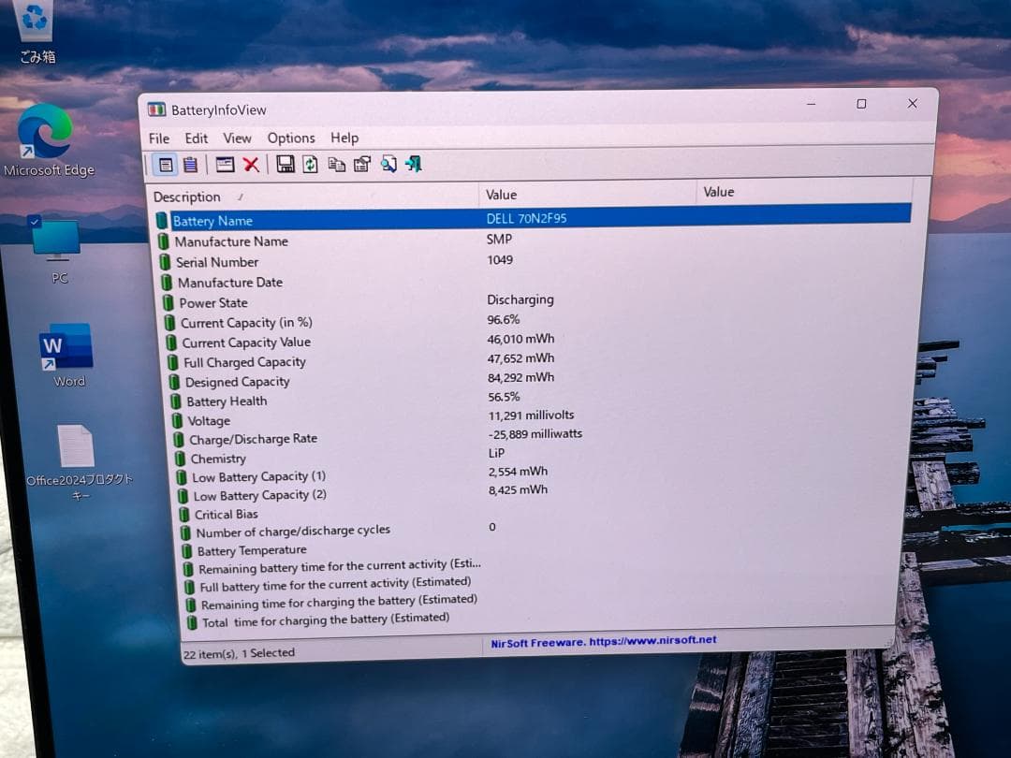The width and height of the screenshot is (1011, 758).
Task: Select the Full Charged Capacity row
Action: [x=244, y=362]
